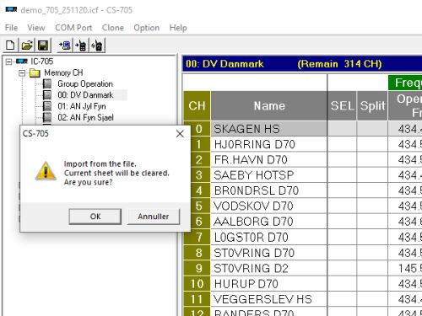Click the New file toolbar icon

[10, 46]
